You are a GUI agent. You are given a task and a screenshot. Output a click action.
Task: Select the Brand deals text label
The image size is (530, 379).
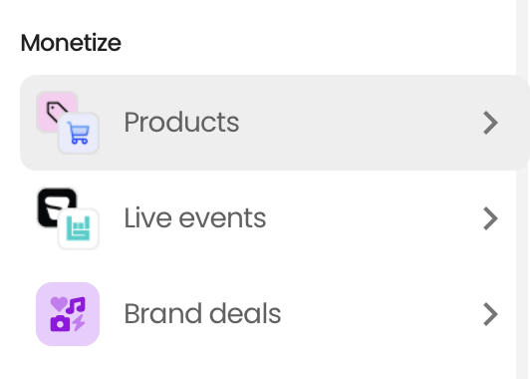coord(202,314)
